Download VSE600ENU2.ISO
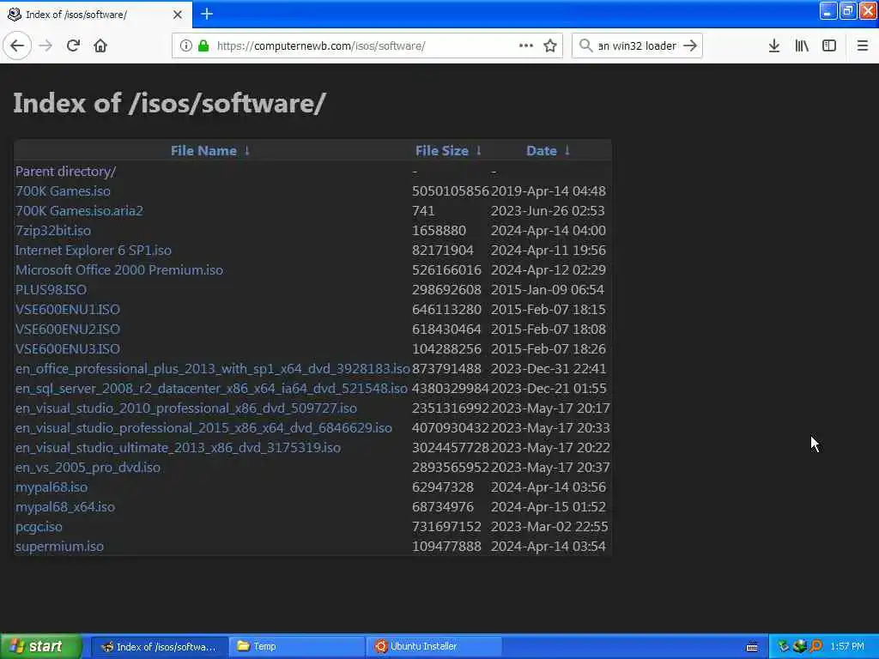 click(67, 329)
